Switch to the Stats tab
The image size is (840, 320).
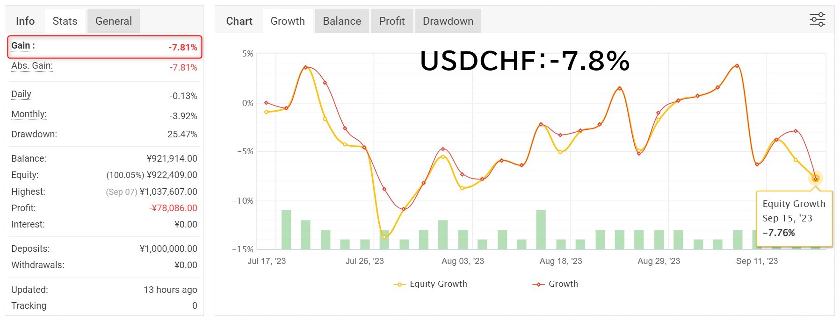tap(65, 21)
